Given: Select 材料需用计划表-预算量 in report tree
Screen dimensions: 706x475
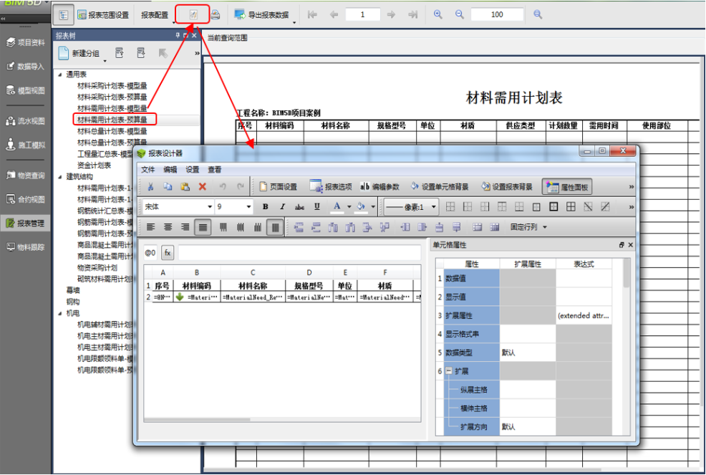Looking at the screenshot, I should [112, 120].
